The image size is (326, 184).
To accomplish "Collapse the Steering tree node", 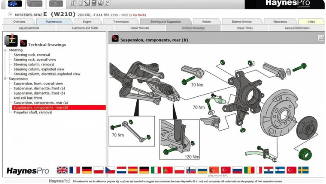I will (5, 50).
